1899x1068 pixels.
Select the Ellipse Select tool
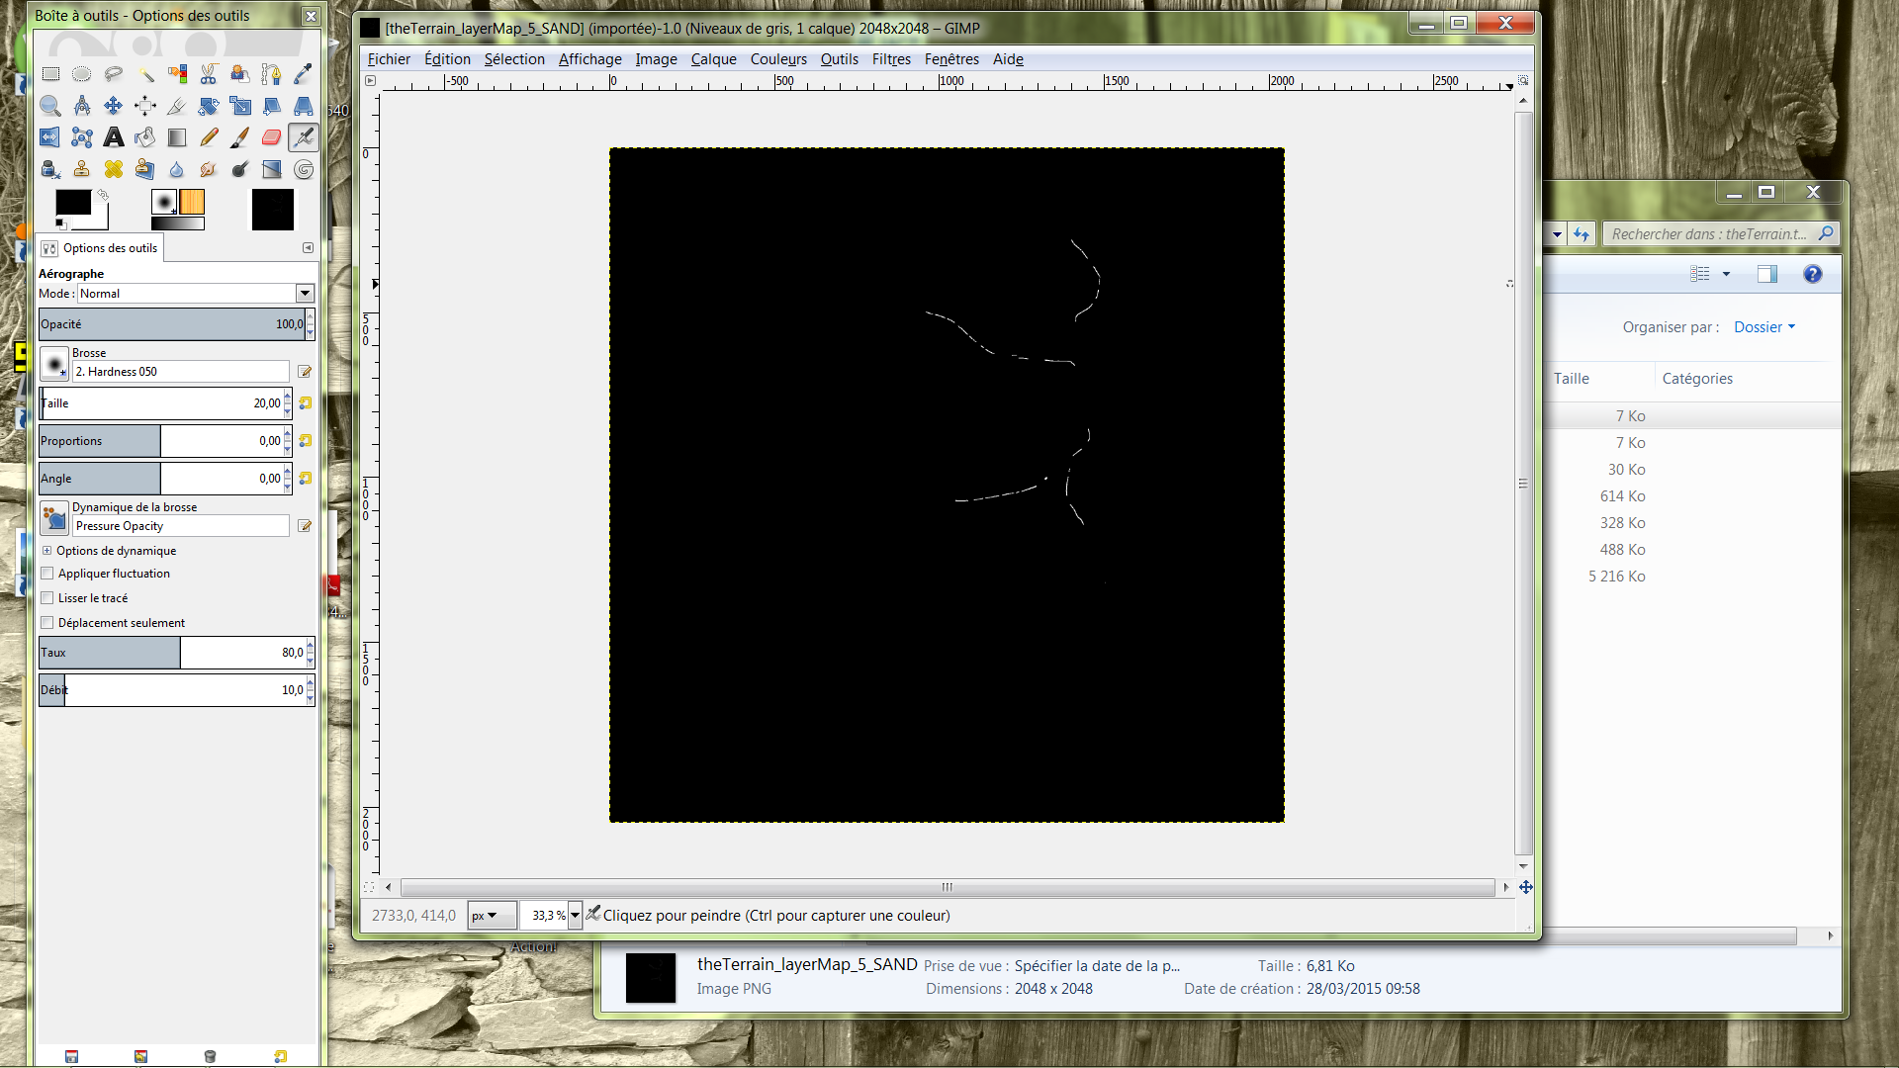82,74
